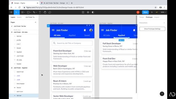The width and height of the screenshot is (176, 99).
Task: Bookmark this page with star icon
Action: click(x=155, y=7)
